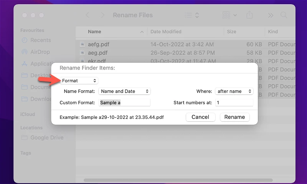Go back with the Finder back arrow

tap(87, 15)
